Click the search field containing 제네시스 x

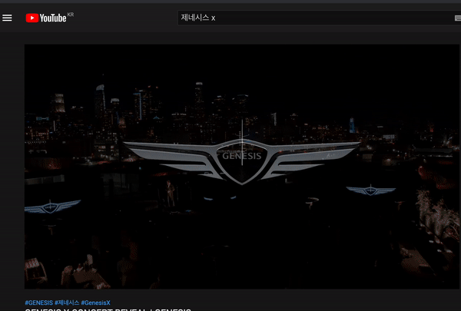tap(320, 18)
